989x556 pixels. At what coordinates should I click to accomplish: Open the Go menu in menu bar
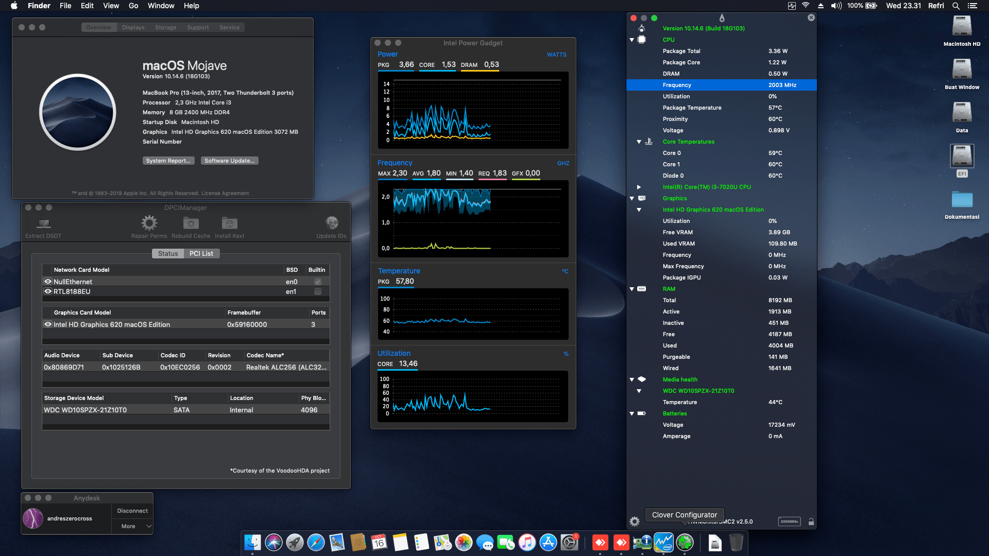point(133,6)
